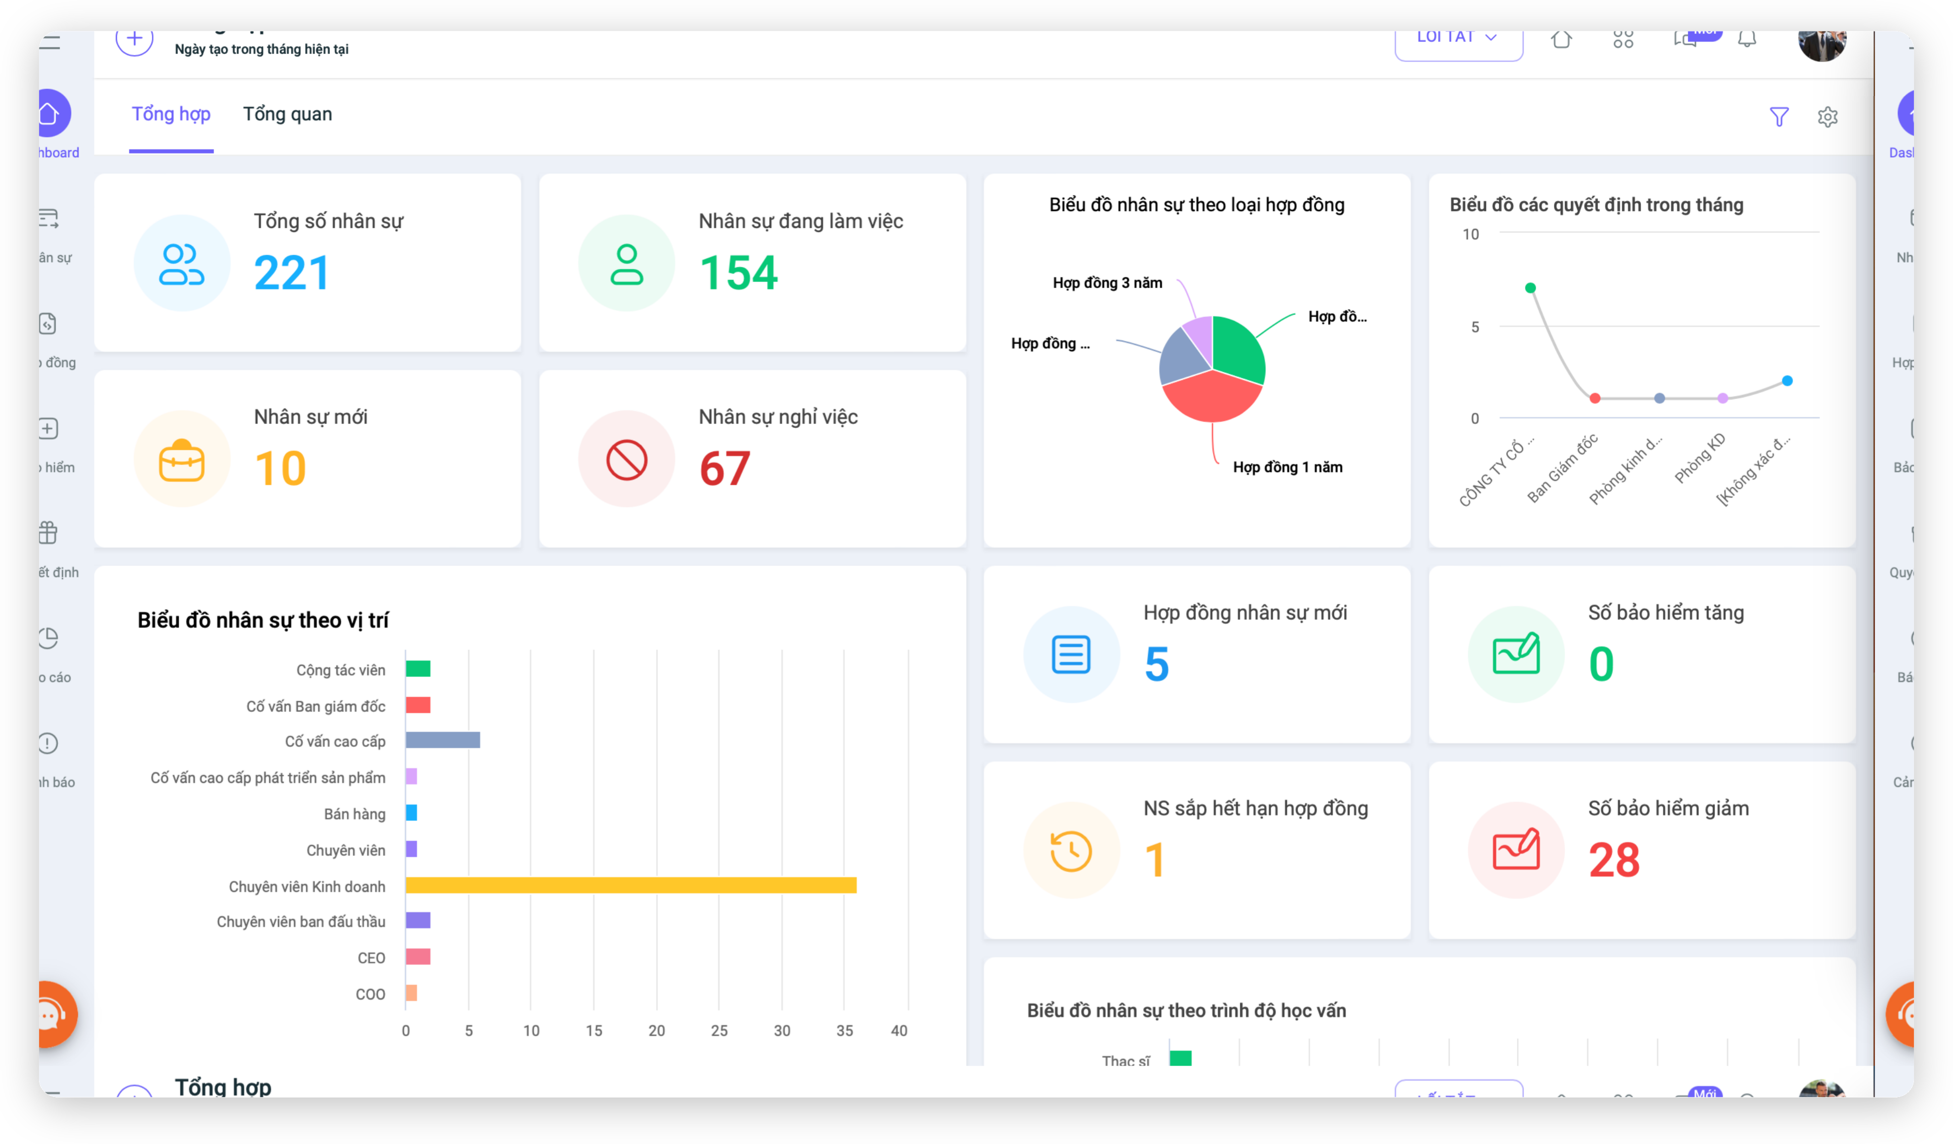Switch to the Tổng quan tab
This screenshot has width=1953, height=1144.
point(287,114)
